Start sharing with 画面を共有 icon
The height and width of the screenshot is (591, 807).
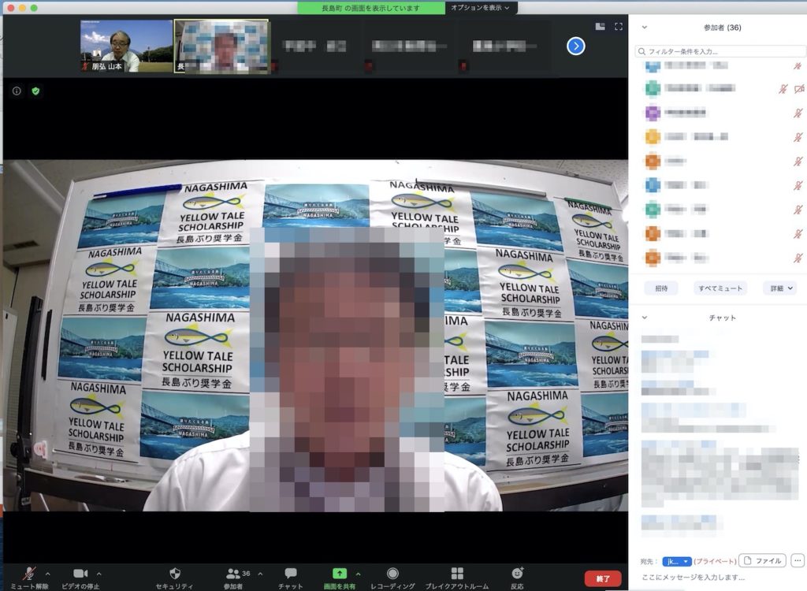click(x=340, y=574)
